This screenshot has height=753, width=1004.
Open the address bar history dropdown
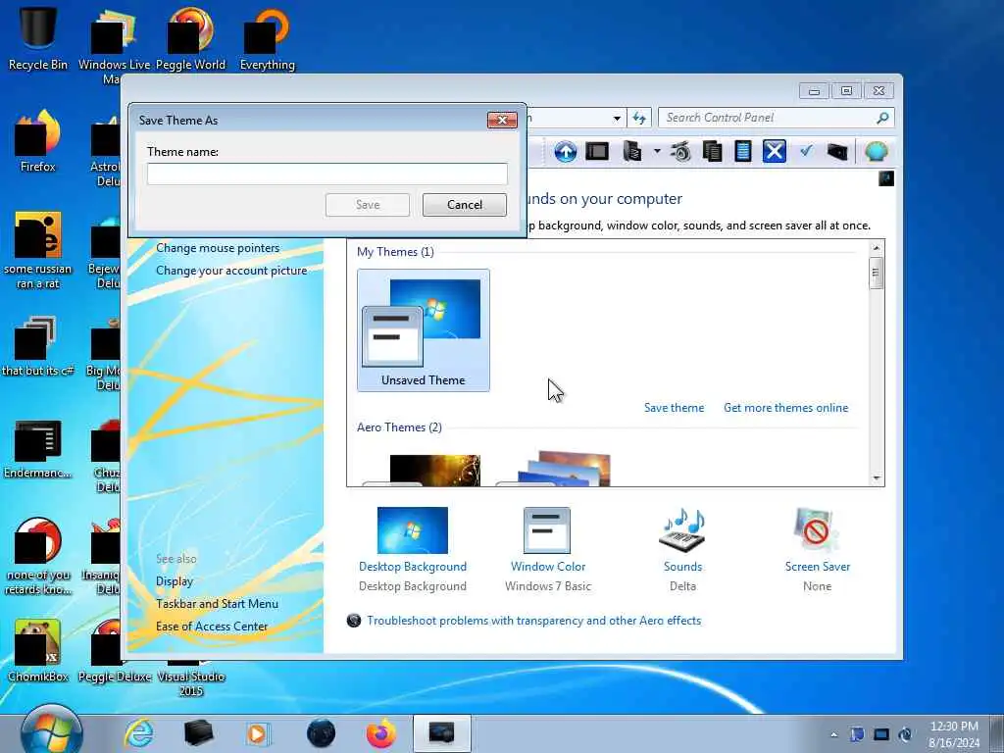point(617,119)
